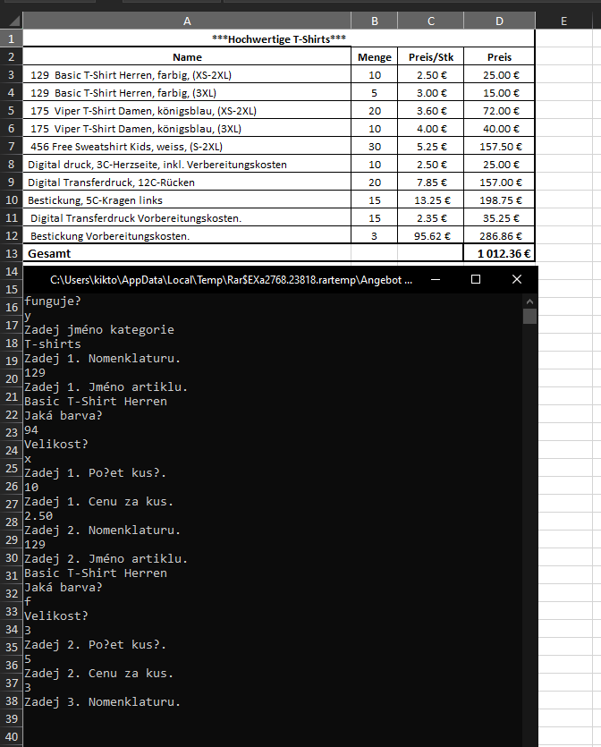Image resolution: width=601 pixels, height=747 pixels.
Task: Click price cell '198.75 €'
Action: coord(499,200)
